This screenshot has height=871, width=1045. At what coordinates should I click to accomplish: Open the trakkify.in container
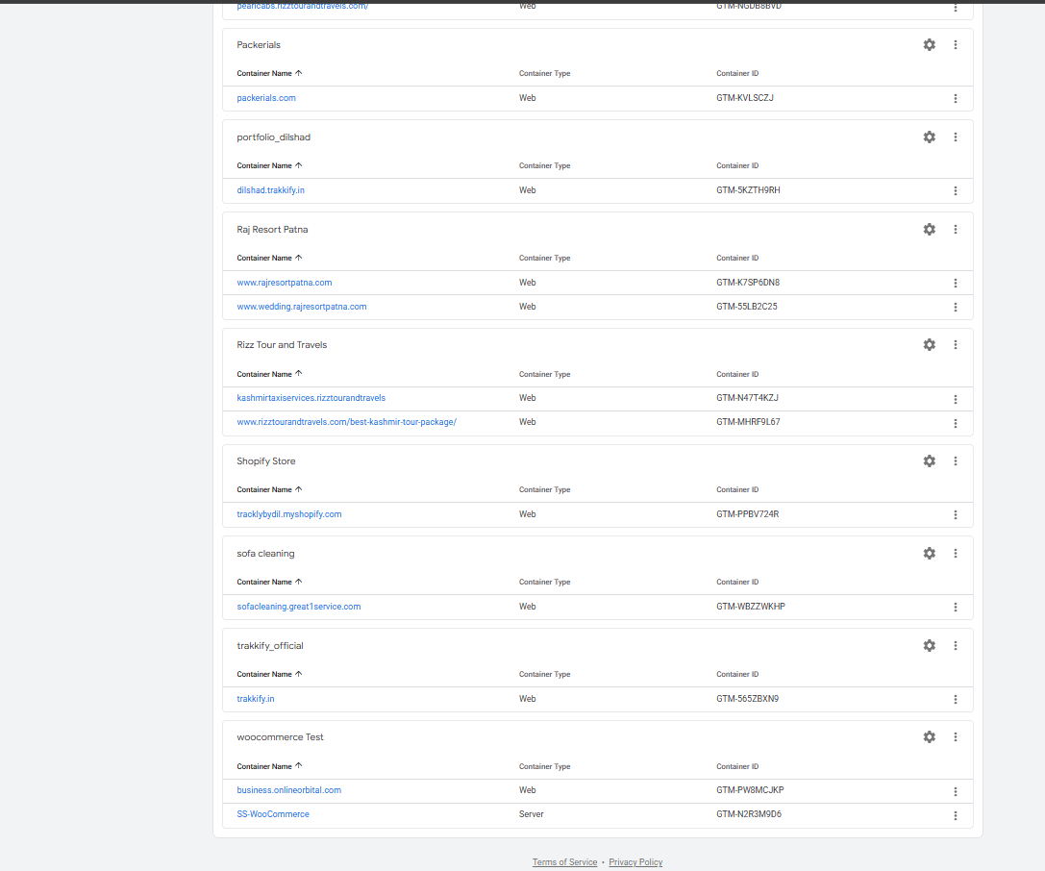click(256, 698)
